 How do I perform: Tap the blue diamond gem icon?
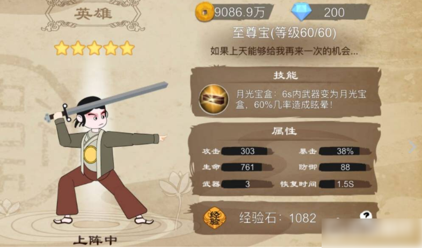(301, 11)
